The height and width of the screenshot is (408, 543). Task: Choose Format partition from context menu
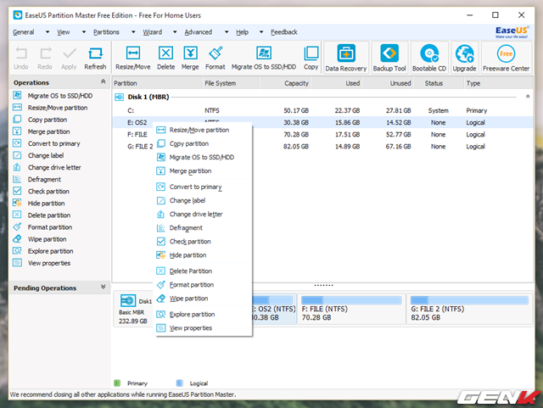coord(203,285)
